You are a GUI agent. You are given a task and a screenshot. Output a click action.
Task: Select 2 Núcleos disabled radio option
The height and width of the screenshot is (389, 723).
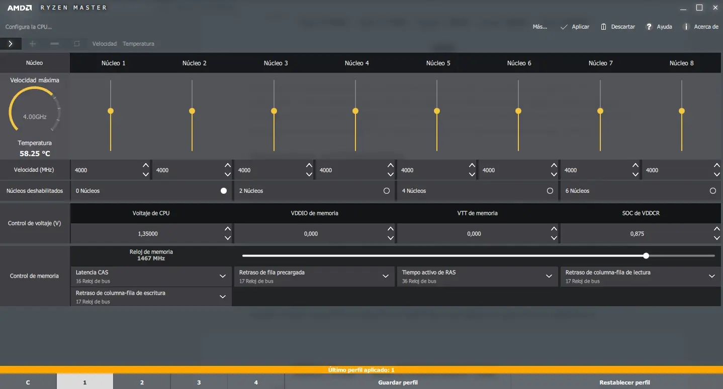tap(387, 191)
